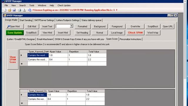The height and width of the screenshot is (106, 188).
Task: Open the Windows menu
Action: pyautogui.click(x=42, y=5)
